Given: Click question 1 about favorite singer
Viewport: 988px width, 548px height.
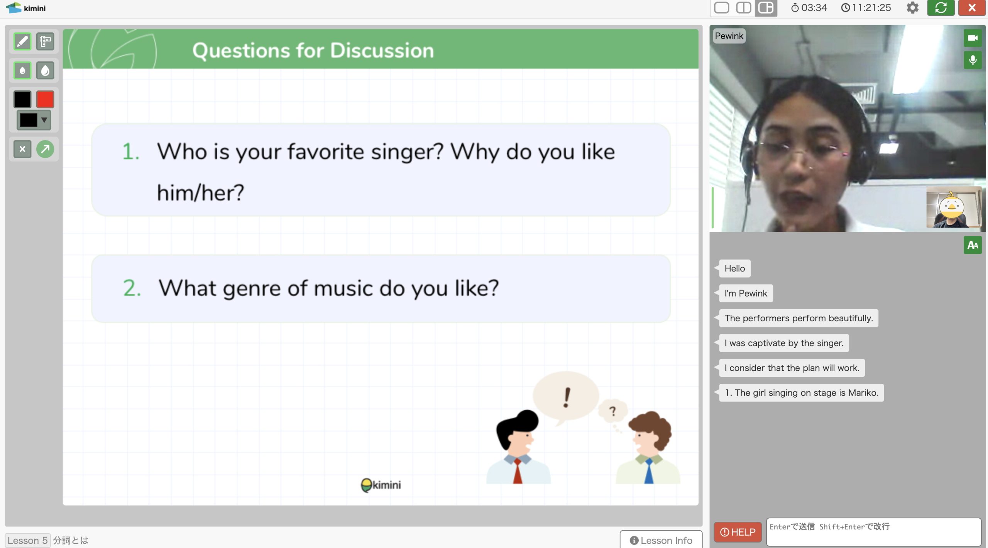Looking at the screenshot, I should (381, 170).
